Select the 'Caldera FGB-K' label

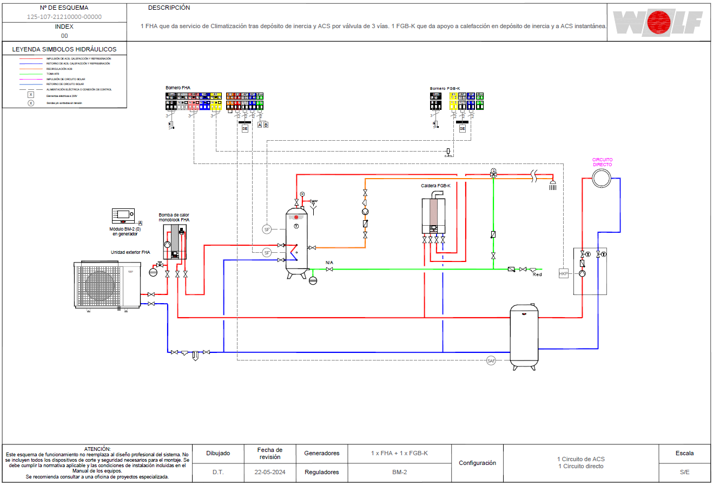436,186
